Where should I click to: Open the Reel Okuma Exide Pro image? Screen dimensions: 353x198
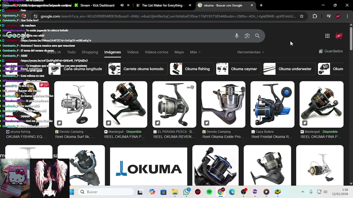point(223,105)
